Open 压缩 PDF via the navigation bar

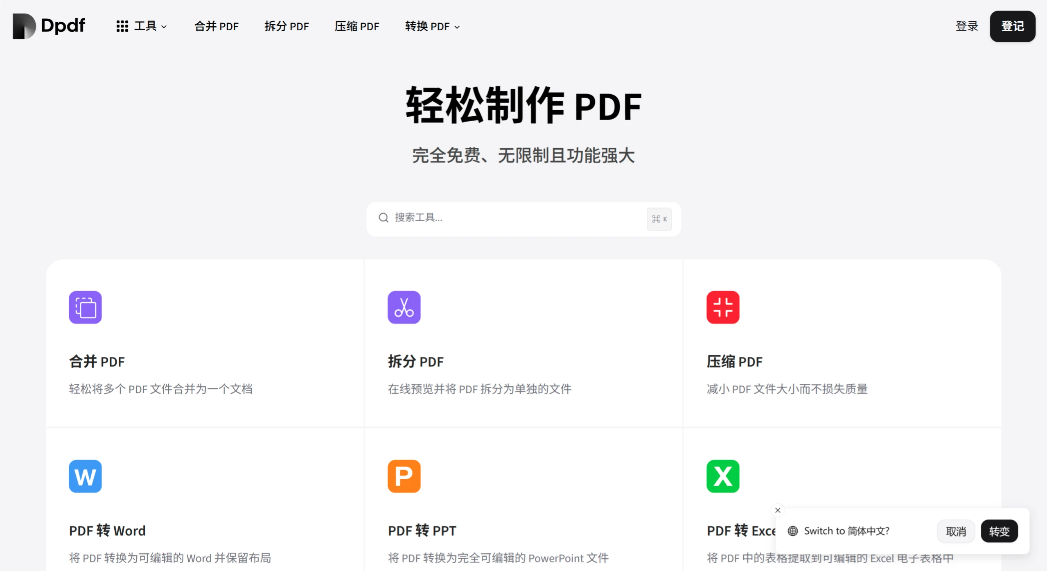pos(357,26)
